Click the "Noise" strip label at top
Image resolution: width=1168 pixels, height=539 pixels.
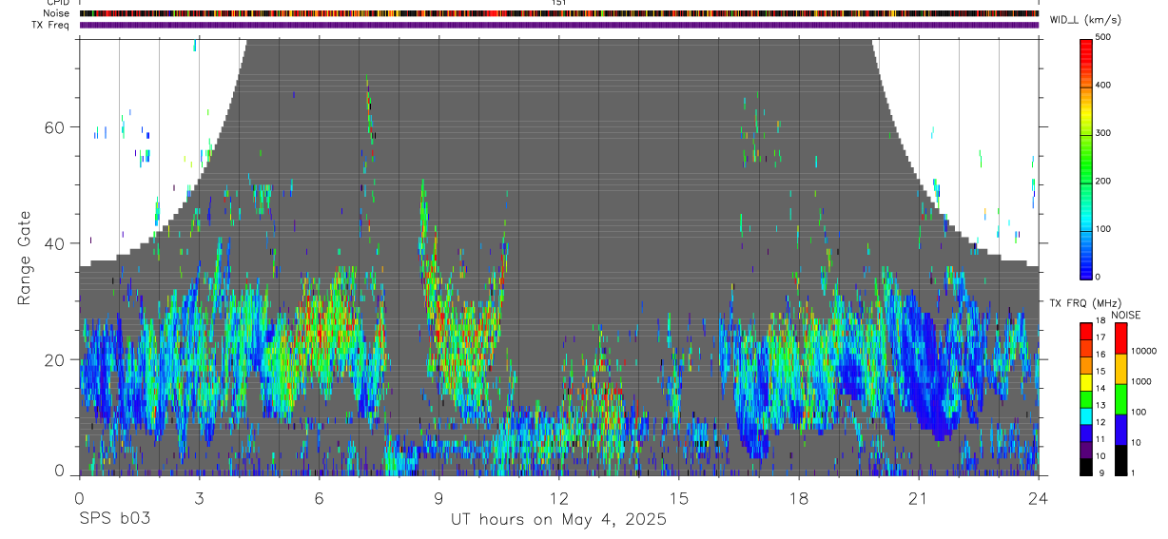coord(57,13)
